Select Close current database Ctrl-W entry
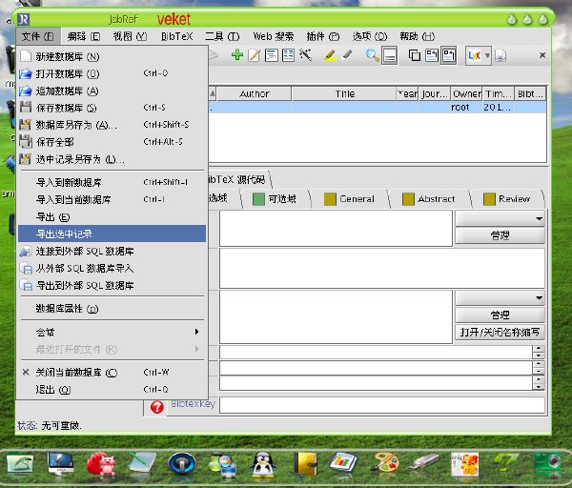The width and height of the screenshot is (572, 488). (x=112, y=373)
